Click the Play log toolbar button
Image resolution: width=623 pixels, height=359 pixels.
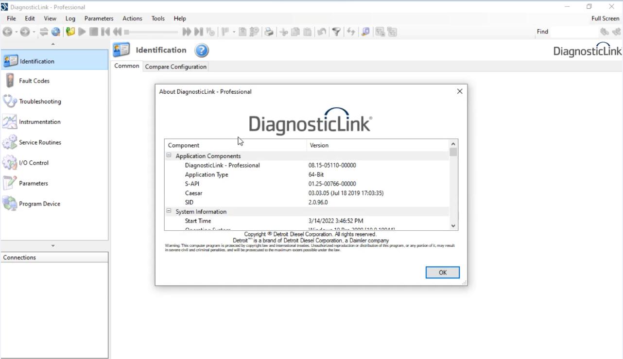82,32
